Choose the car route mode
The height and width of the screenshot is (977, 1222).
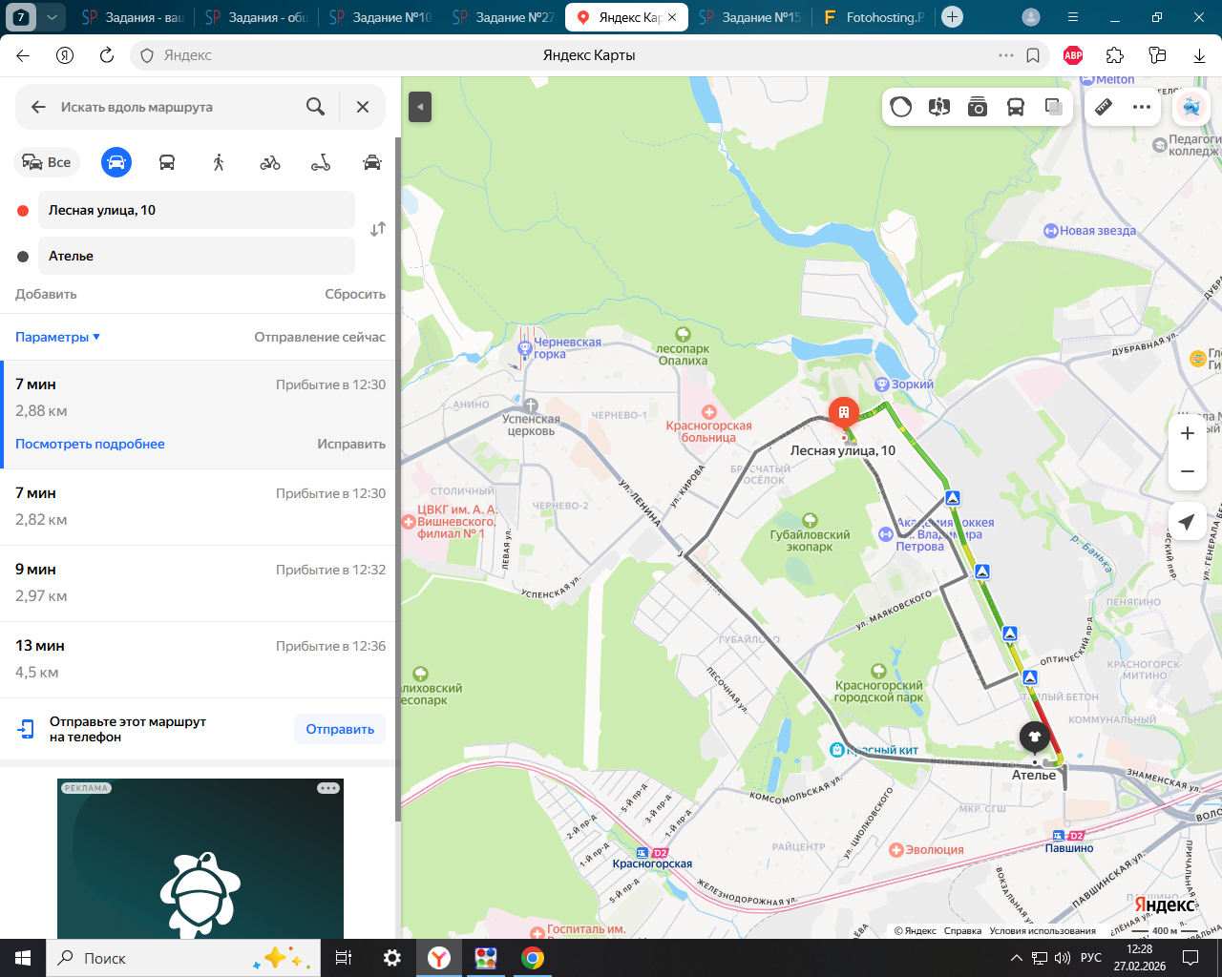click(x=116, y=162)
